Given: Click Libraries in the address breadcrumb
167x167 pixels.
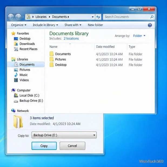Looking at the screenshot, I should [41, 17].
